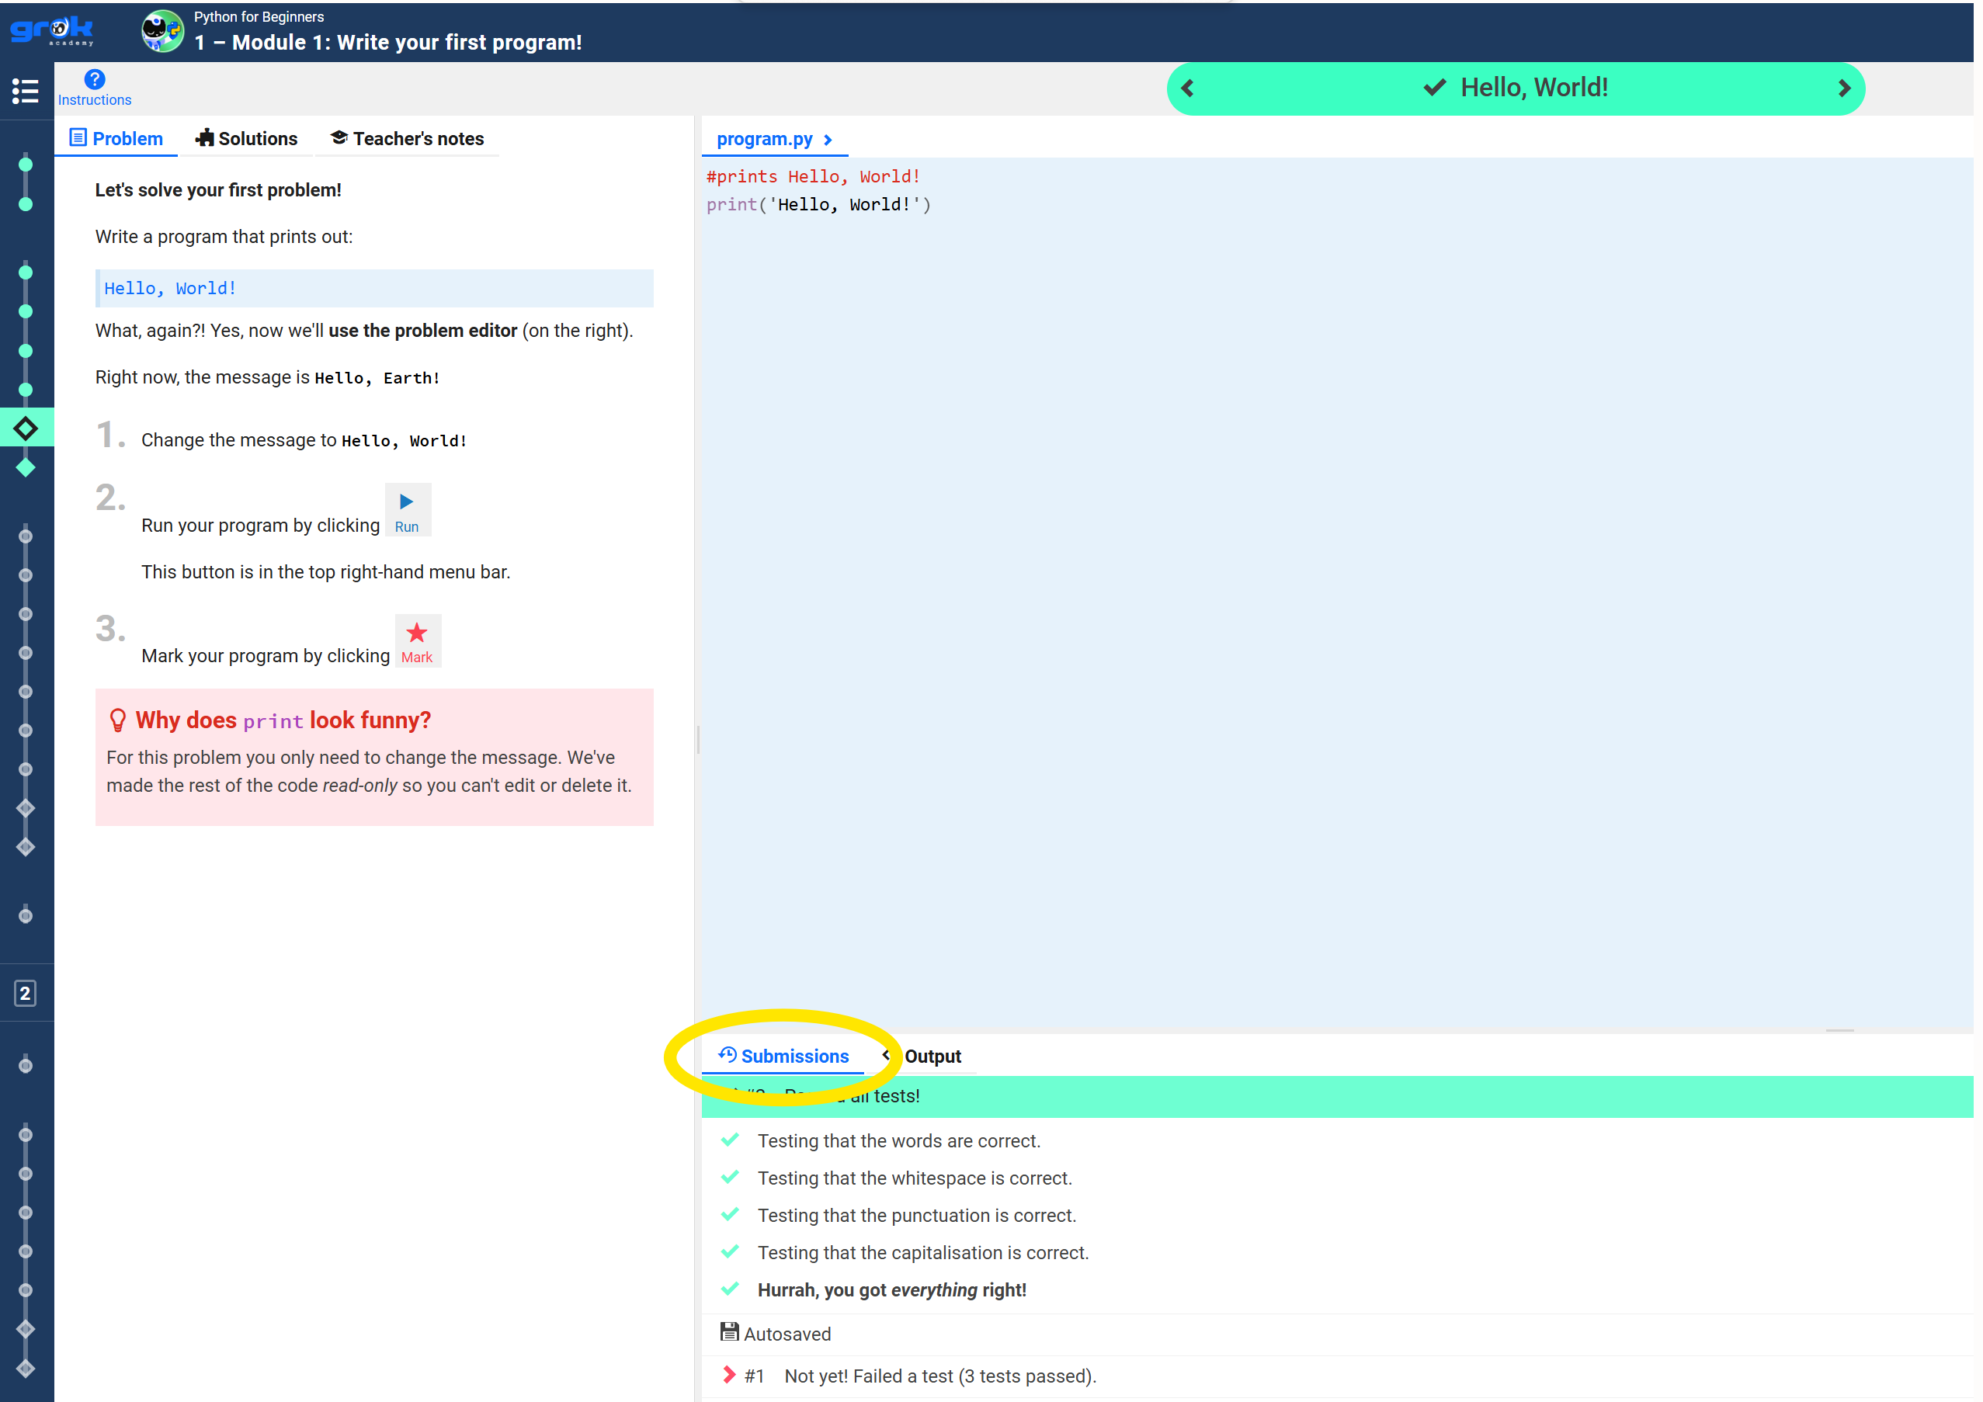Click the current diamond problem marker in sidebar
The image size is (1983, 1402).
[x=26, y=429]
